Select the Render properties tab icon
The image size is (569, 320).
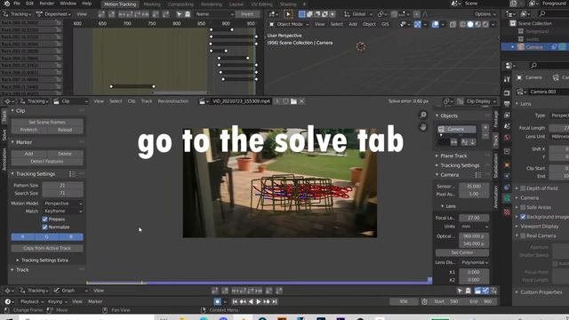point(507,92)
